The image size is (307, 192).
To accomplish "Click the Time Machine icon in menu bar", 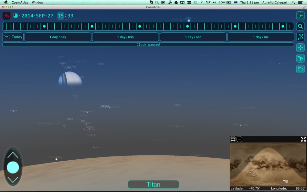I will tap(196, 2).
